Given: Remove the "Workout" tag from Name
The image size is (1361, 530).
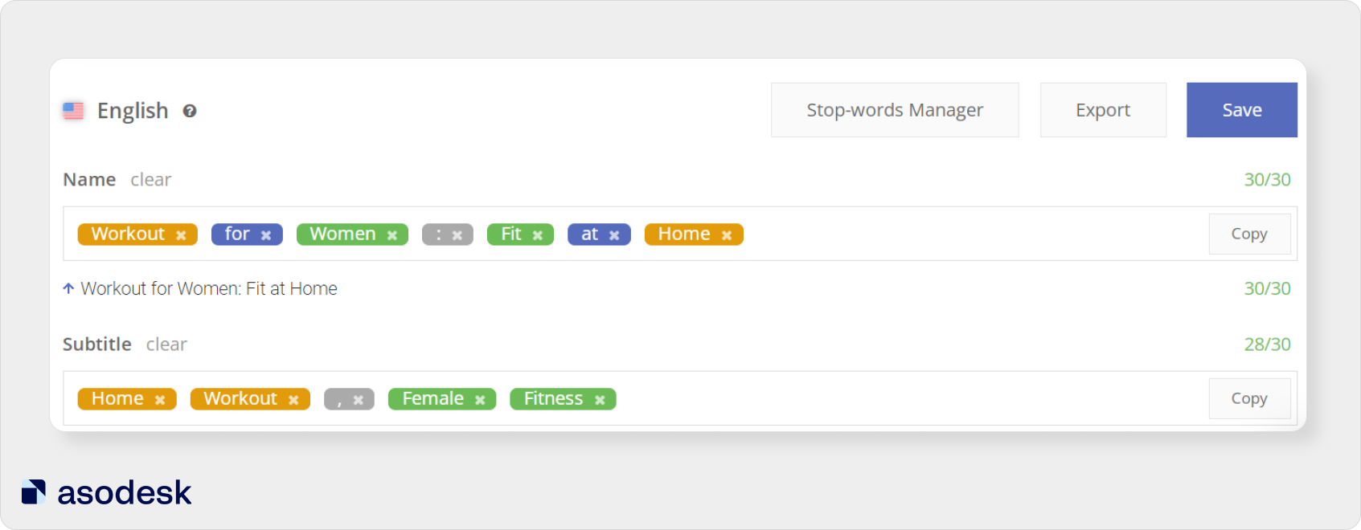Looking at the screenshot, I should pyautogui.click(x=181, y=235).
